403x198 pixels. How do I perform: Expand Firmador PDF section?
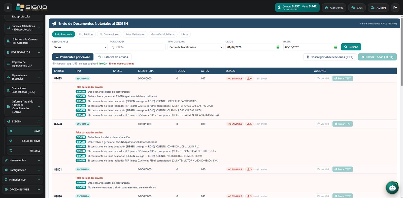(22, 180)
